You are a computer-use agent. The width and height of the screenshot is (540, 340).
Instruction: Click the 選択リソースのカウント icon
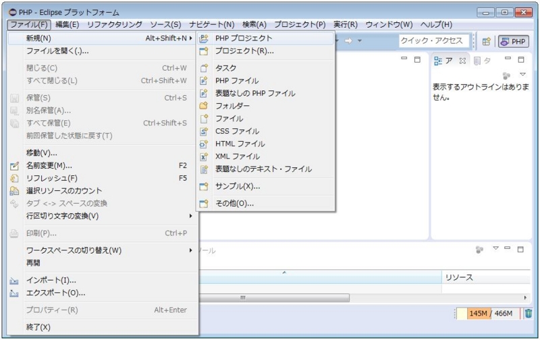coord(14,191)
